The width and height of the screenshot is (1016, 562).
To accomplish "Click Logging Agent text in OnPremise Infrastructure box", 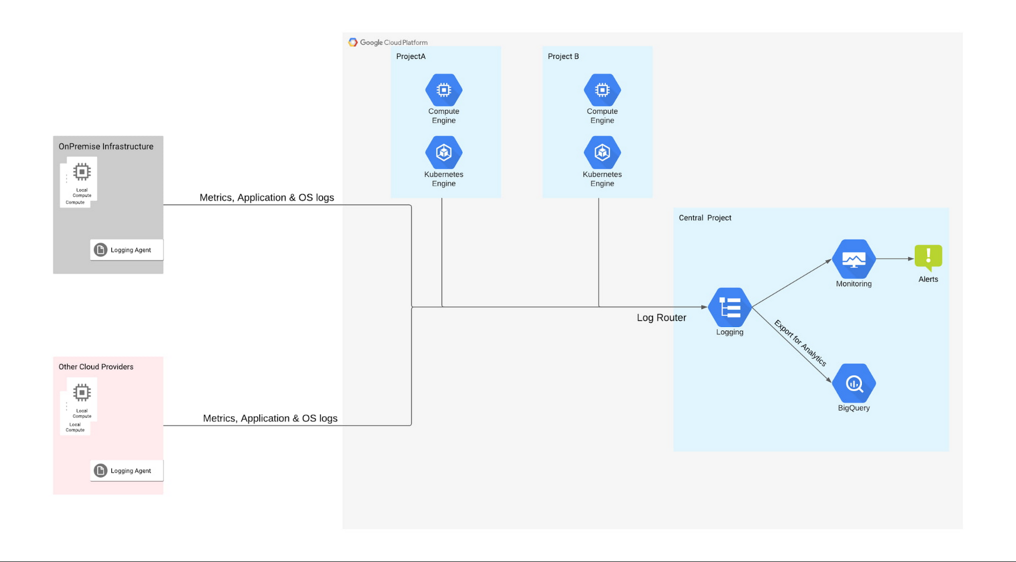I will pos(131,250).
